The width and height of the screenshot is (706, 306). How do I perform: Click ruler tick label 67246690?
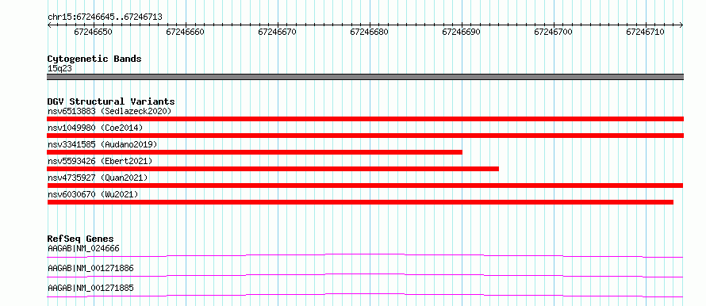tap(462, 33)
